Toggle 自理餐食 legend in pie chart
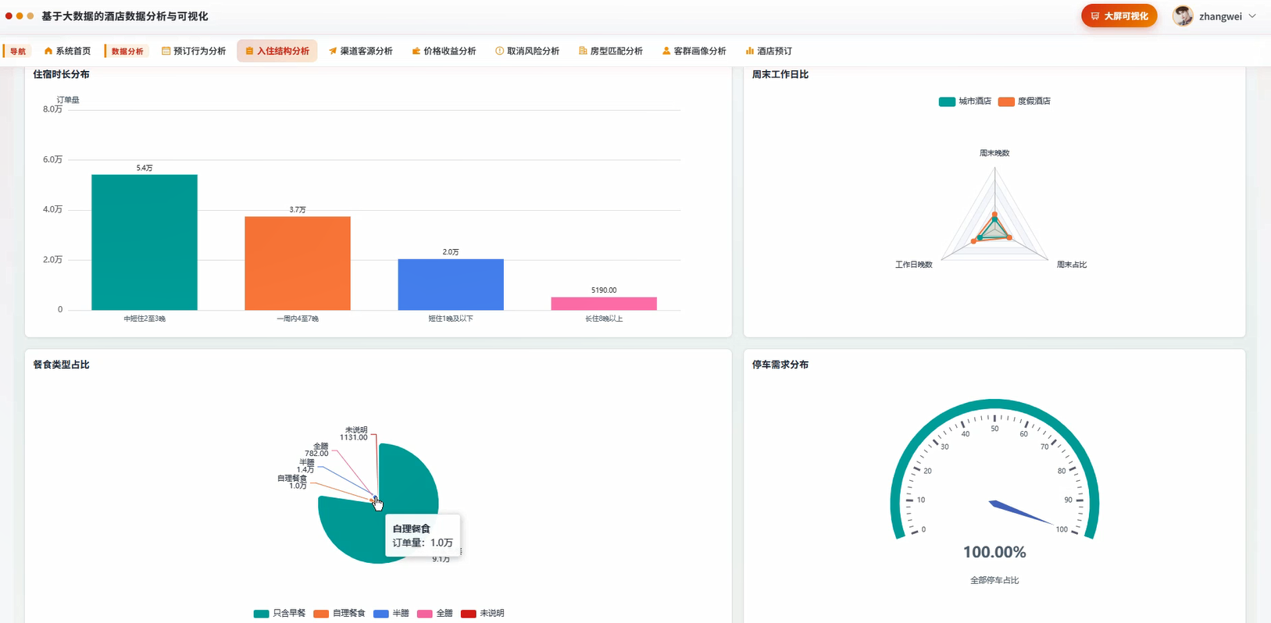1271x623 pixels. coord(339,614)
